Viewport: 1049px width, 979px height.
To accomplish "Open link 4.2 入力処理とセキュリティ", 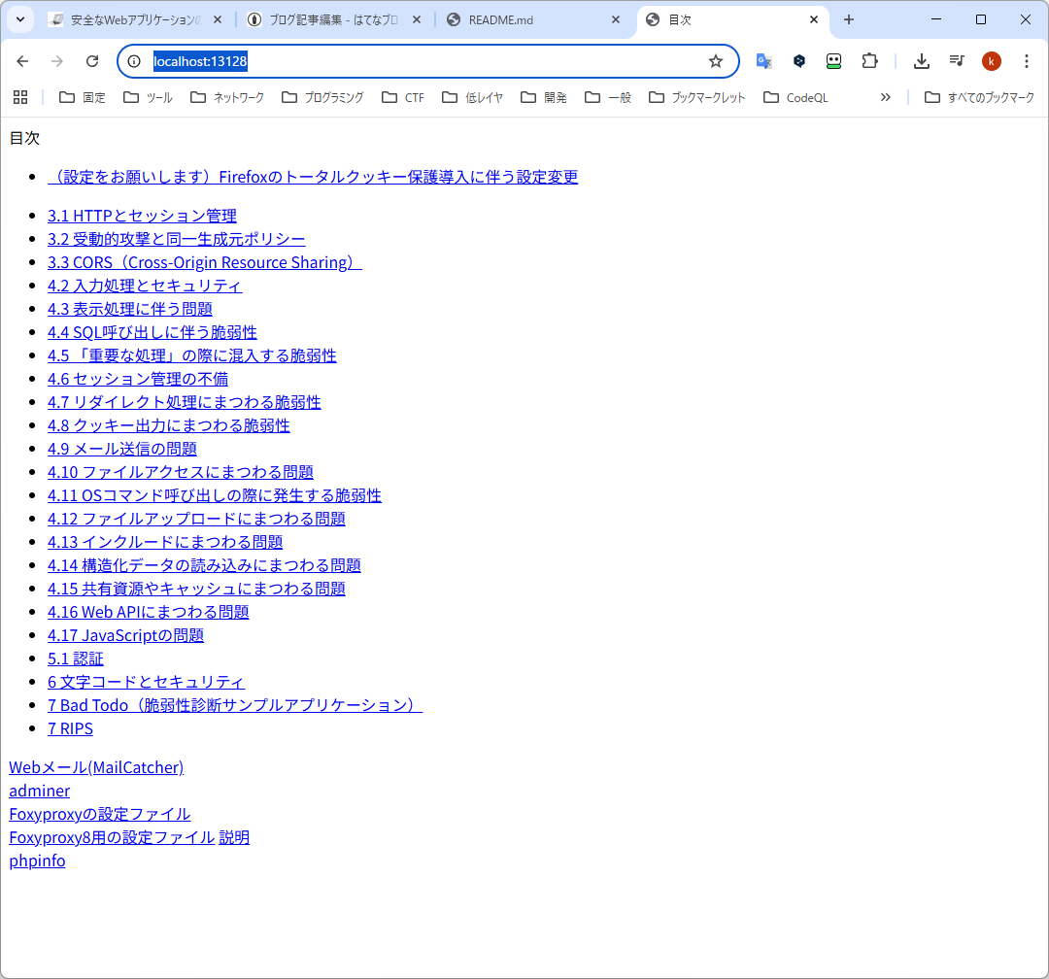I will (145, 286).
